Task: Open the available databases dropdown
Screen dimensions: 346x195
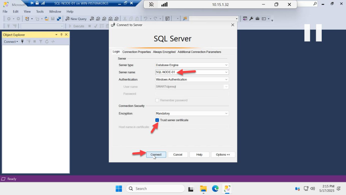Action: pos(42,26)
